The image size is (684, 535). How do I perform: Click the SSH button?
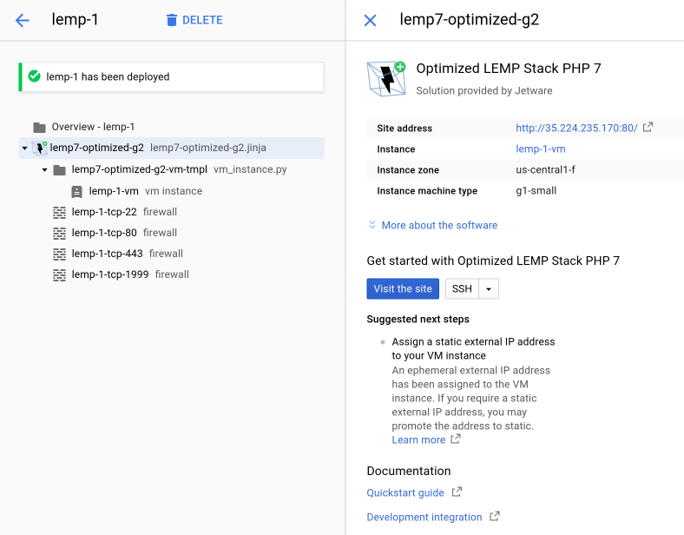pyautogui.click(x=462, y=289)
